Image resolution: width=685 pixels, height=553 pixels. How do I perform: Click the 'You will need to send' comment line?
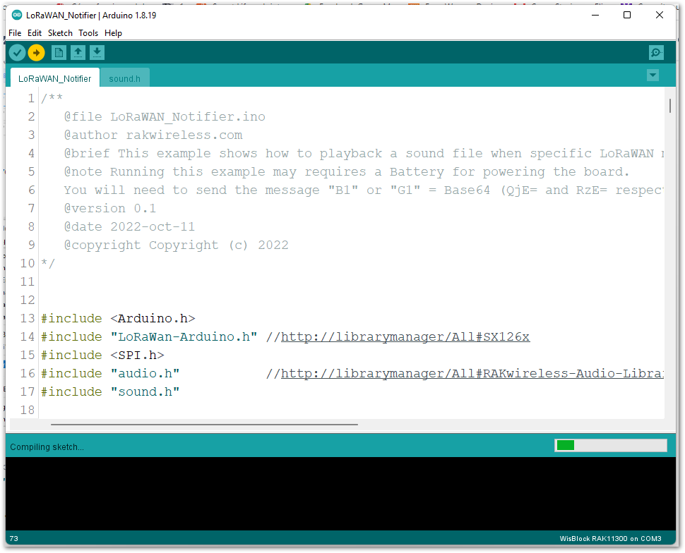[x=364, y=190]
